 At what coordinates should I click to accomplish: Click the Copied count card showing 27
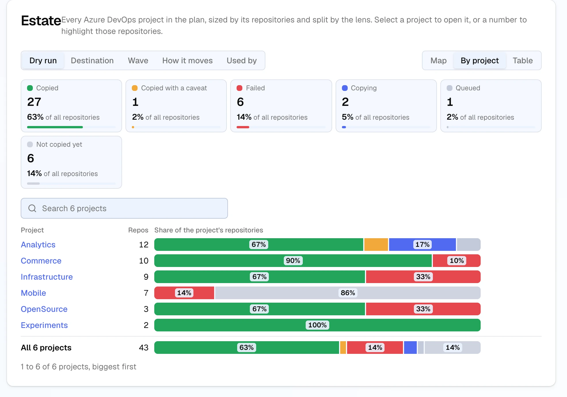pyautogui.click(x=71, y=106)
